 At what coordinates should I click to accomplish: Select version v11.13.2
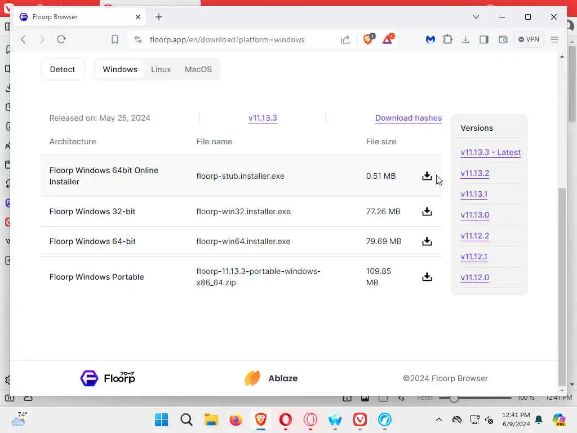[x=474, y=173]
